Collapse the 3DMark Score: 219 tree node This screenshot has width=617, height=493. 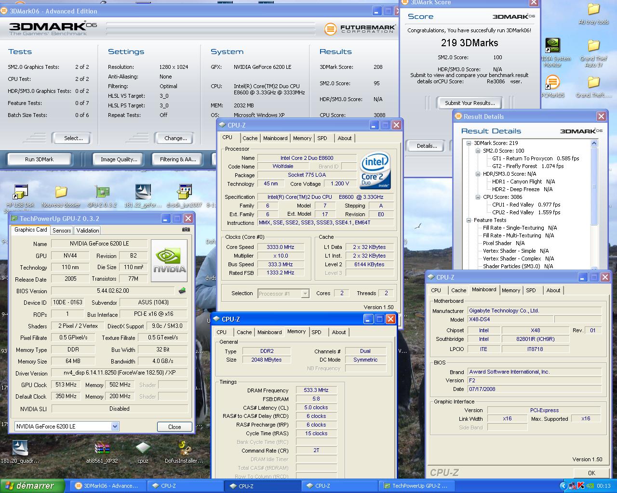coord(469,143)
